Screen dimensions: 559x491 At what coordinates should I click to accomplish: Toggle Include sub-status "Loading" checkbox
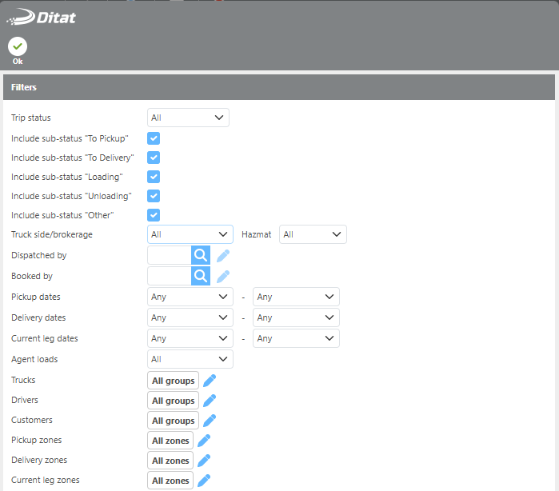[154, 177]
